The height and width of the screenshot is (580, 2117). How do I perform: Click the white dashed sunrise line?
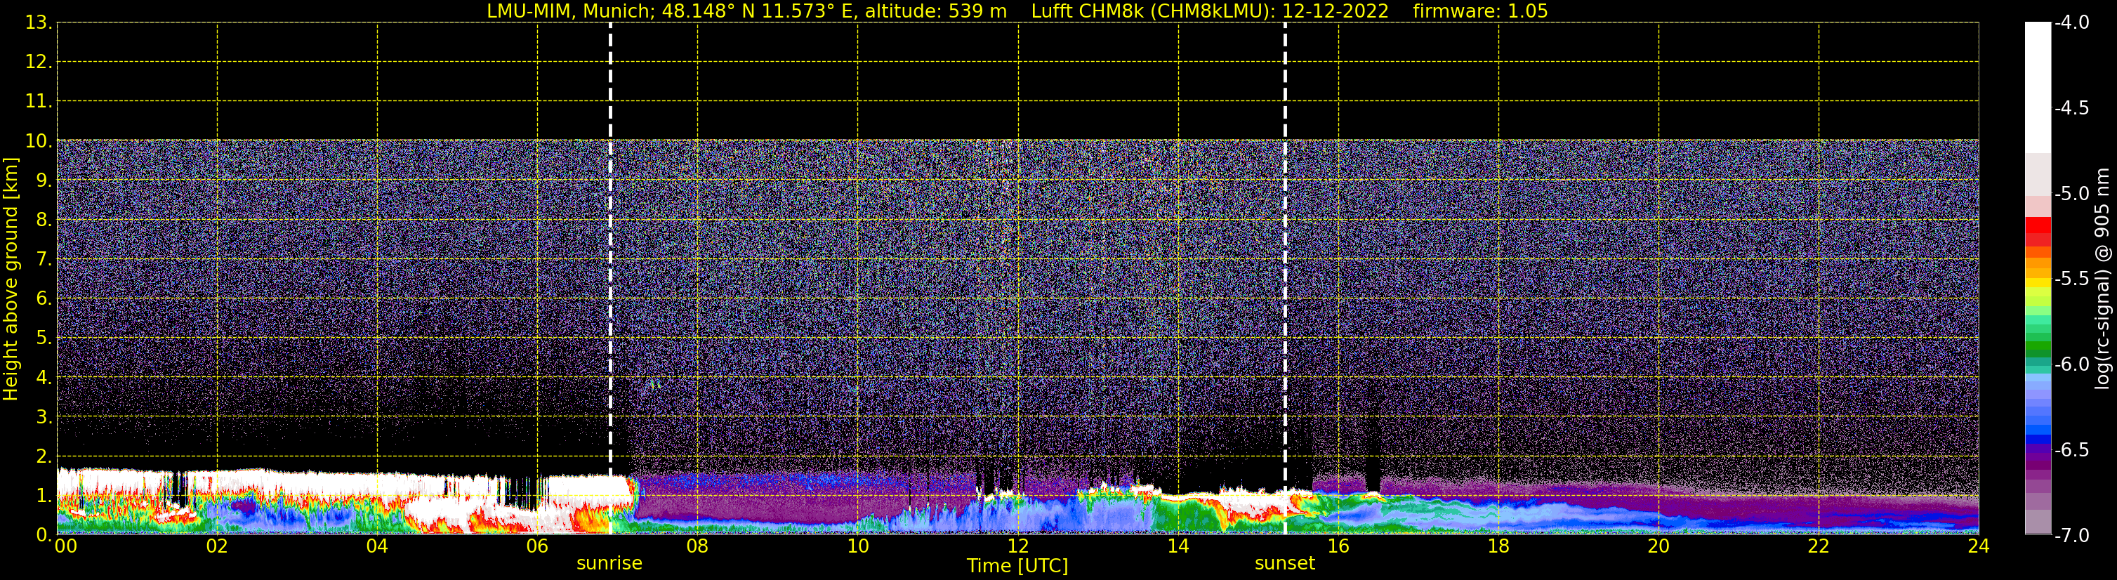point(609,246)
